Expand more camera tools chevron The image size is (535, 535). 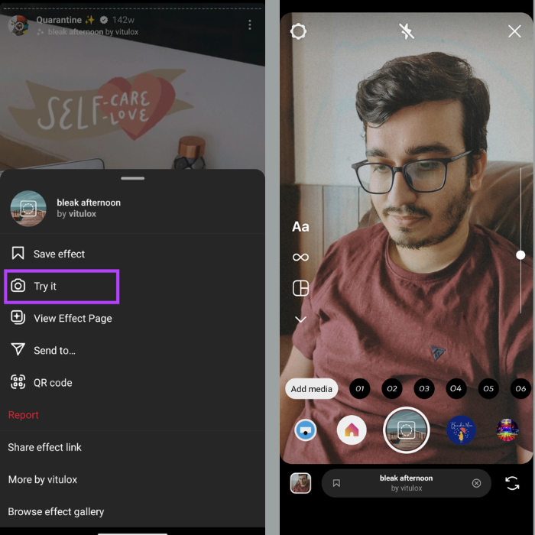click(x=300, y=319)
